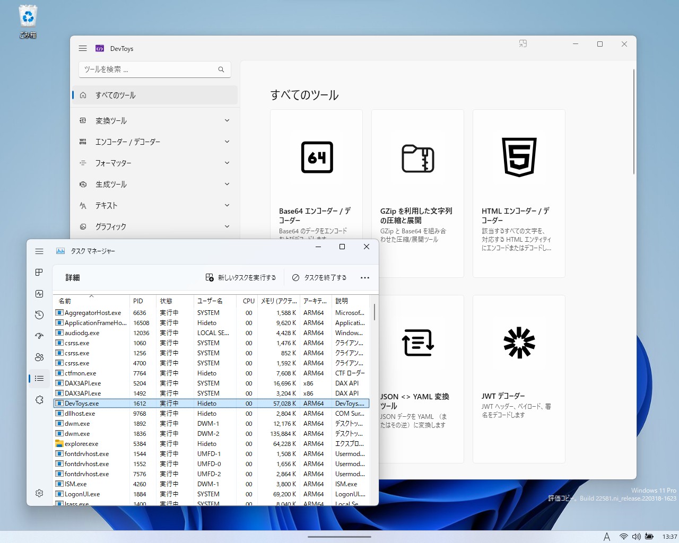Open the JWT デコーダー tool icon

(518, 343)
